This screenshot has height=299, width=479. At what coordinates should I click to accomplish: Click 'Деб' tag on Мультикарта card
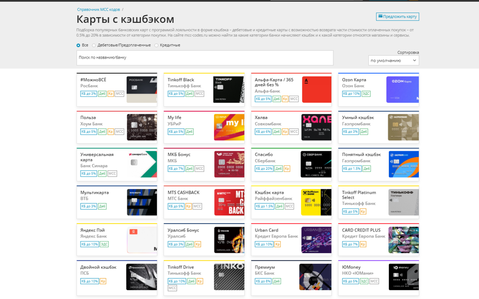pyautogui.click(x=102, y=207)
